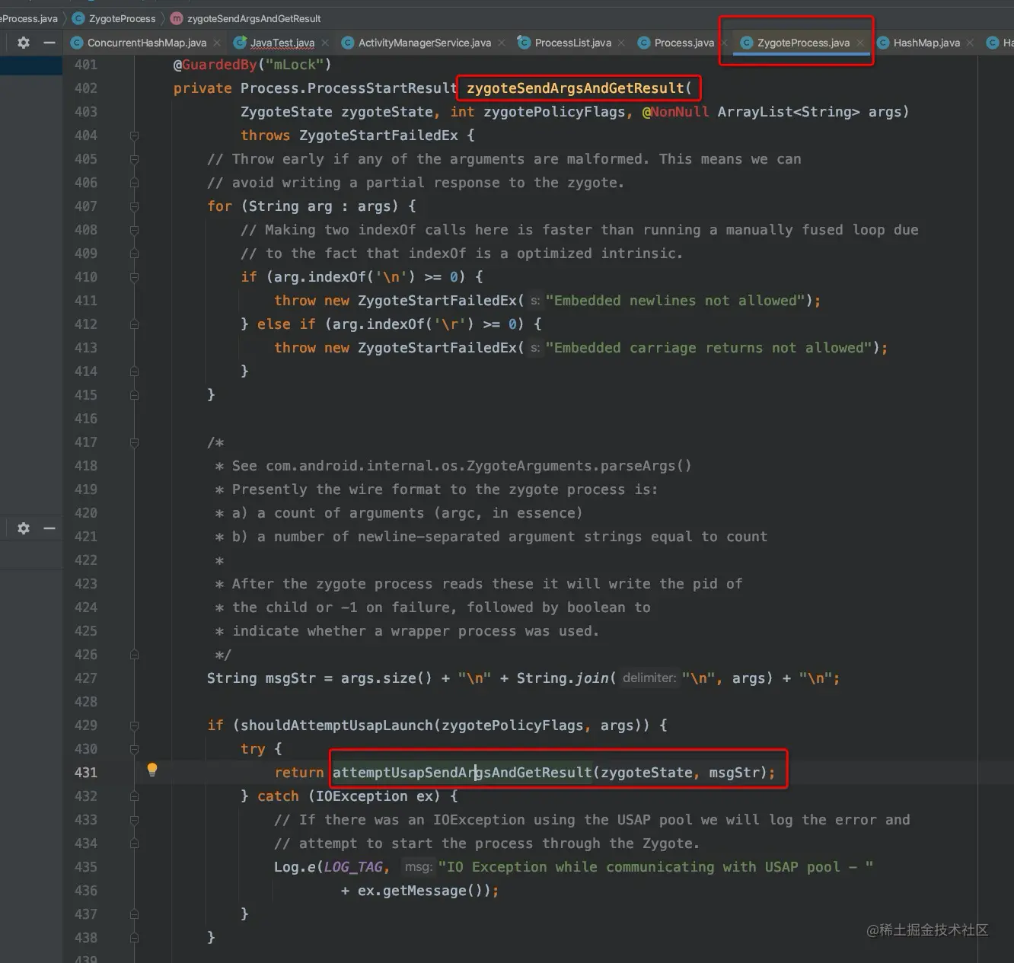This screenshot has width=1014, height=963.
Task: Click the LOG_TAG constant on line 435
Action: [x=353, y=867]
